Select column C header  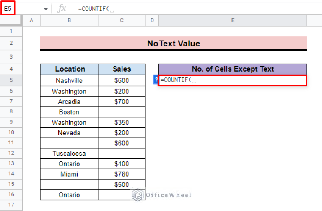click(122, 21)
